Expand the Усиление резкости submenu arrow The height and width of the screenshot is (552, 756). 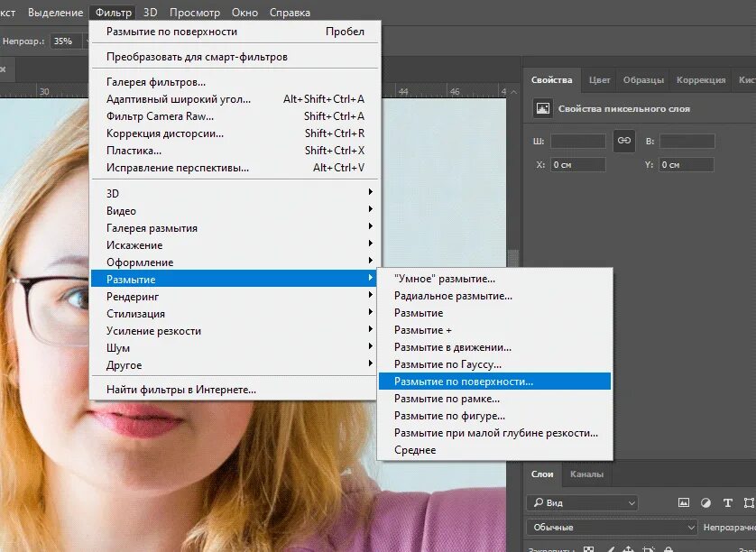coord(370,329)
